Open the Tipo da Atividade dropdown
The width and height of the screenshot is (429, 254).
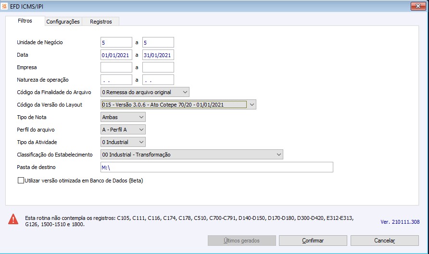coord(123,142)
